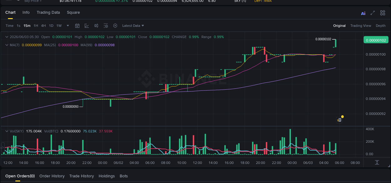Select the 1W interval
The image size is (391, 183).
pos(59,26)
